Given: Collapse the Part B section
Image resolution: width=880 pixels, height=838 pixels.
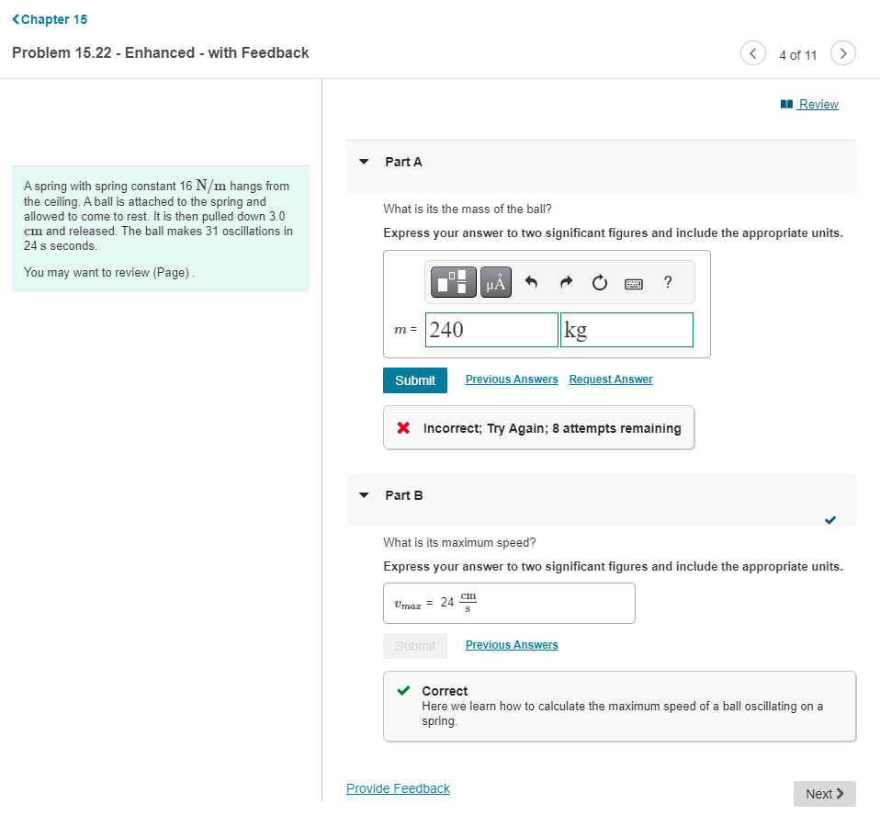Looking at the screenshot, I should point(364,495).
